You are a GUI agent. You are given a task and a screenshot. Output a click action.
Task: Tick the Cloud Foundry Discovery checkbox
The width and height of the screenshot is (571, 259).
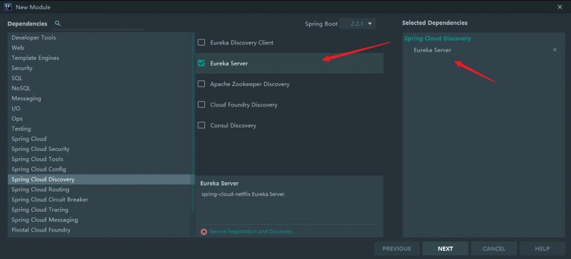coord(201,105)
